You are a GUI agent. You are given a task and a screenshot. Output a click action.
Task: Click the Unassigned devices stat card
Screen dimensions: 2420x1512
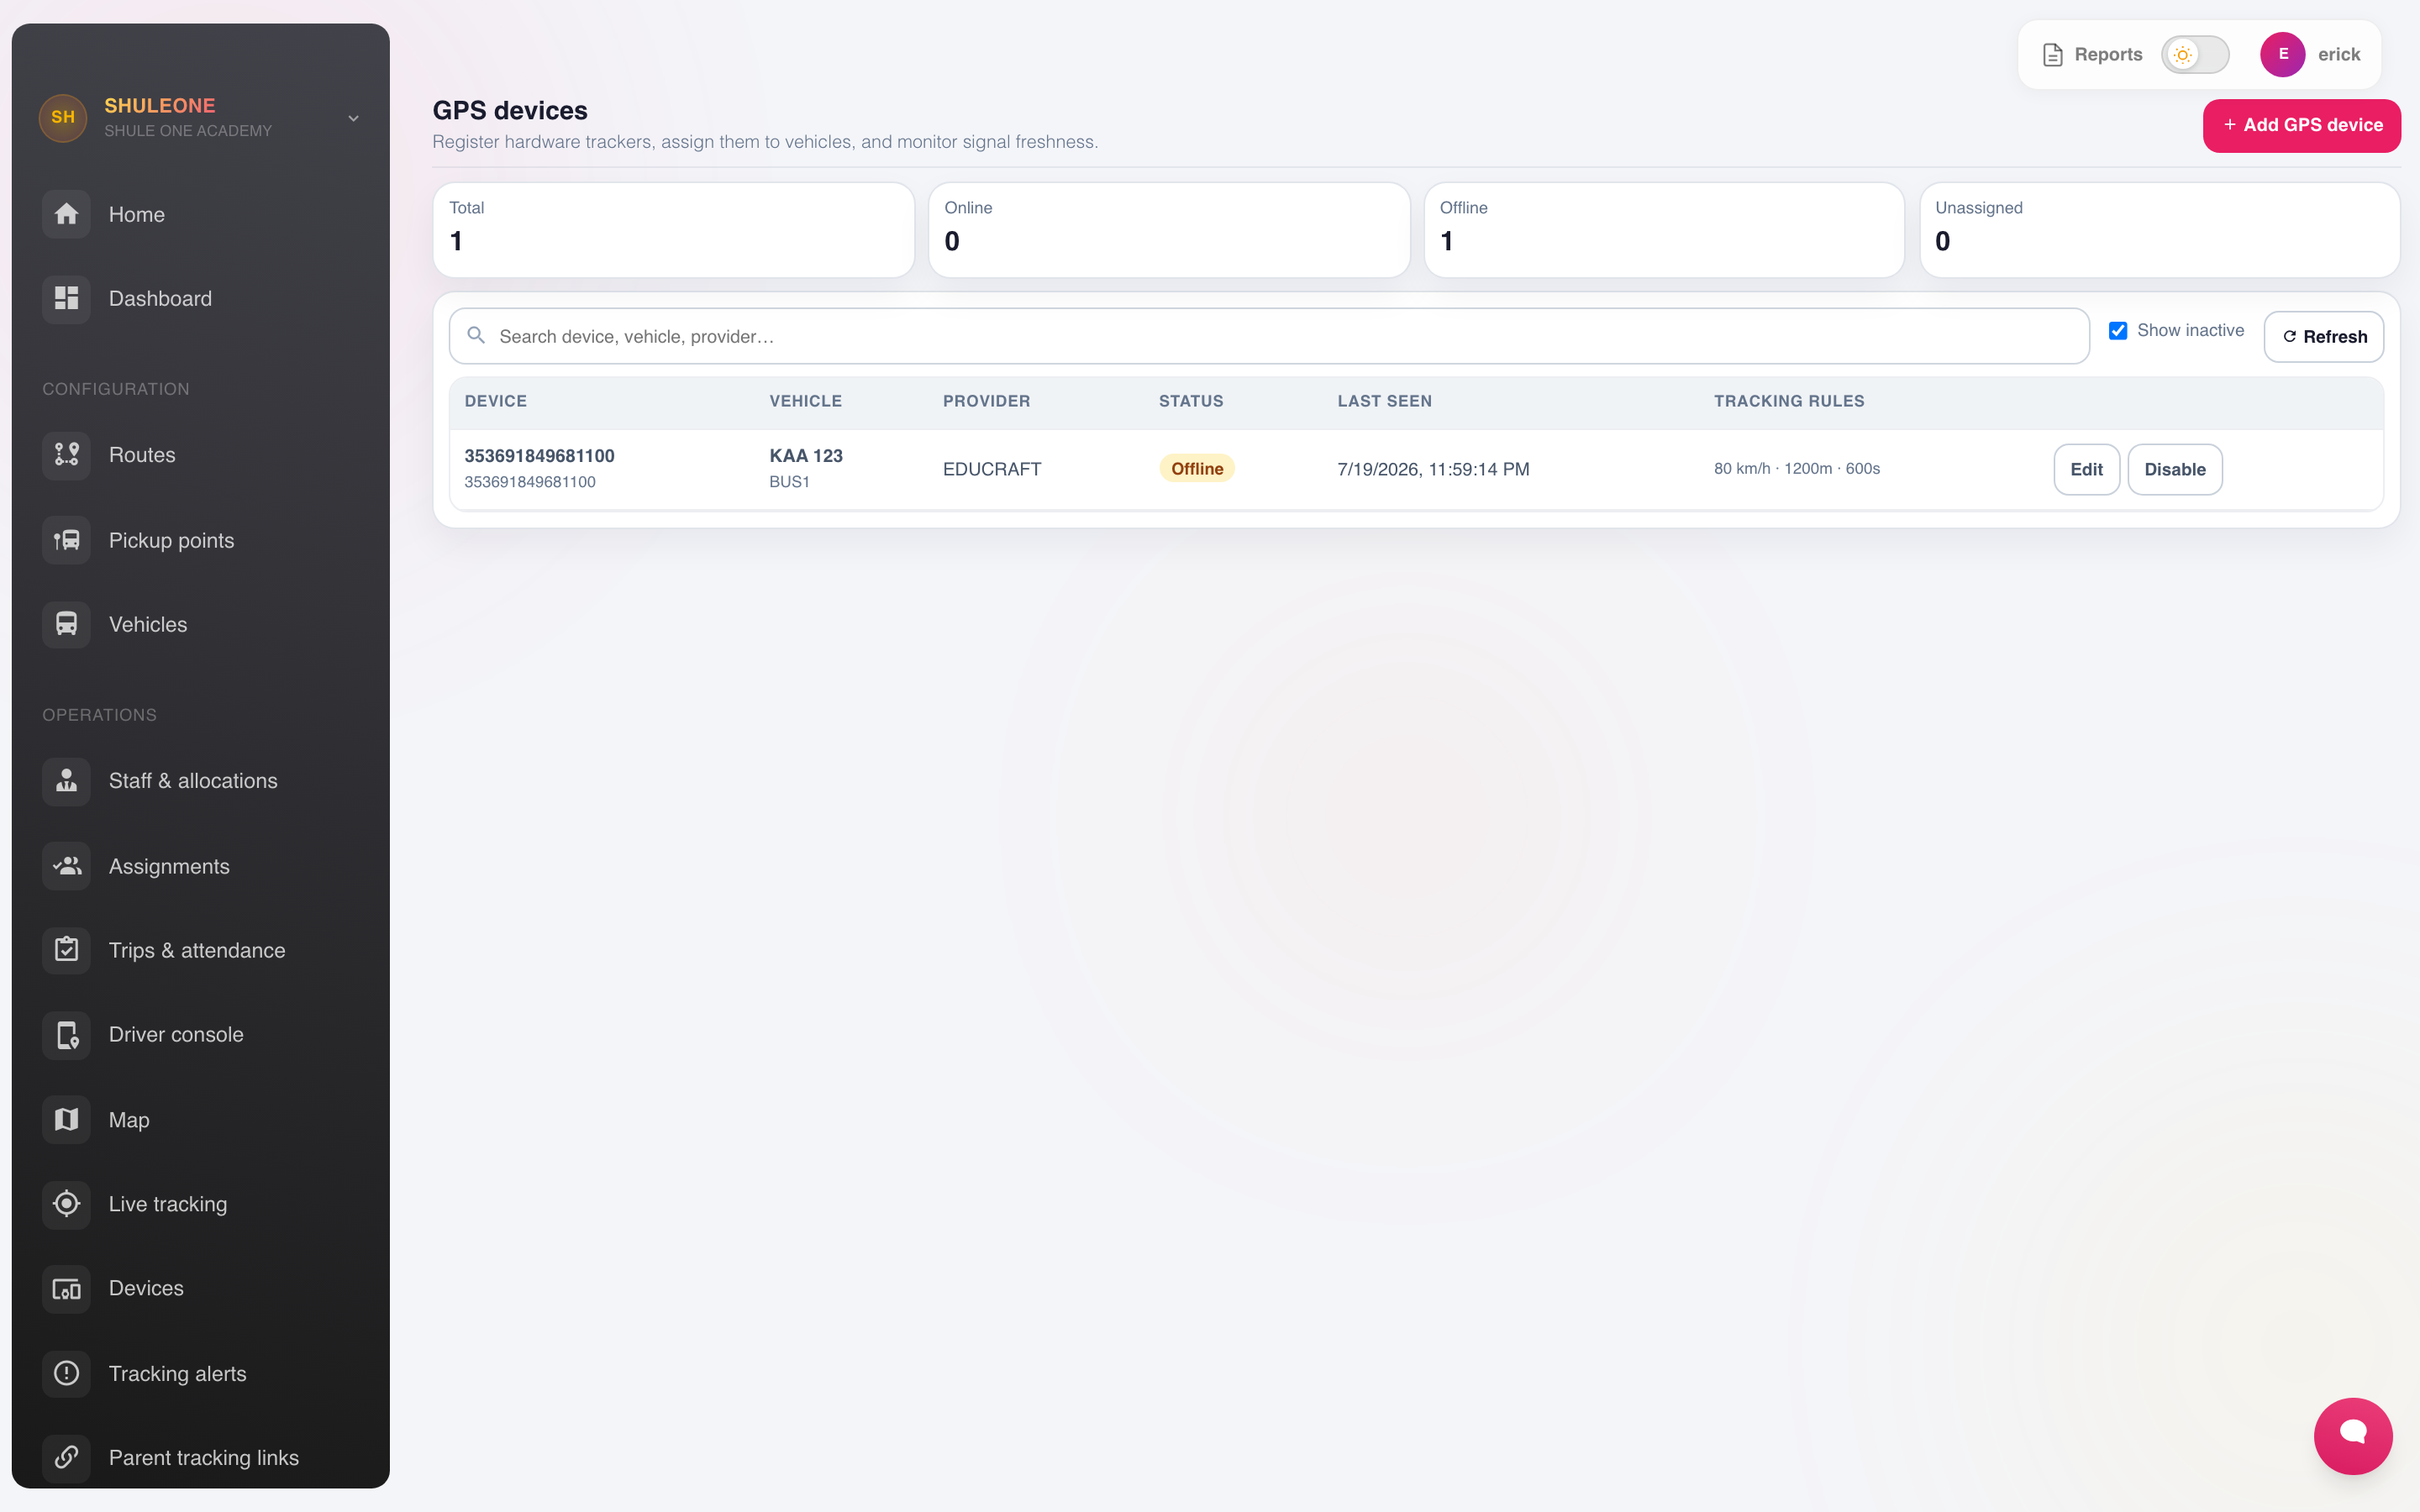2160,230
